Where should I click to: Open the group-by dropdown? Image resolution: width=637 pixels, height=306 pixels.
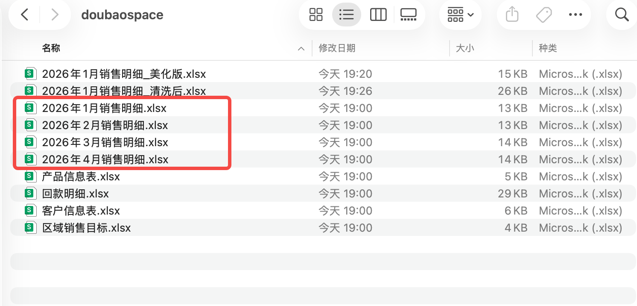click(460, 15)
